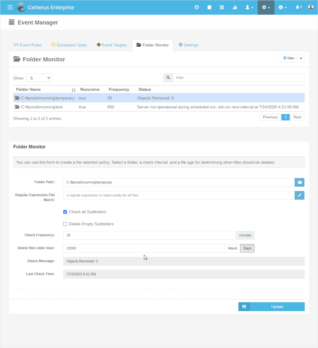Open the notifications bell showing 3 alerts
This screenshot has width=318, height=348.
coord(298,7)
